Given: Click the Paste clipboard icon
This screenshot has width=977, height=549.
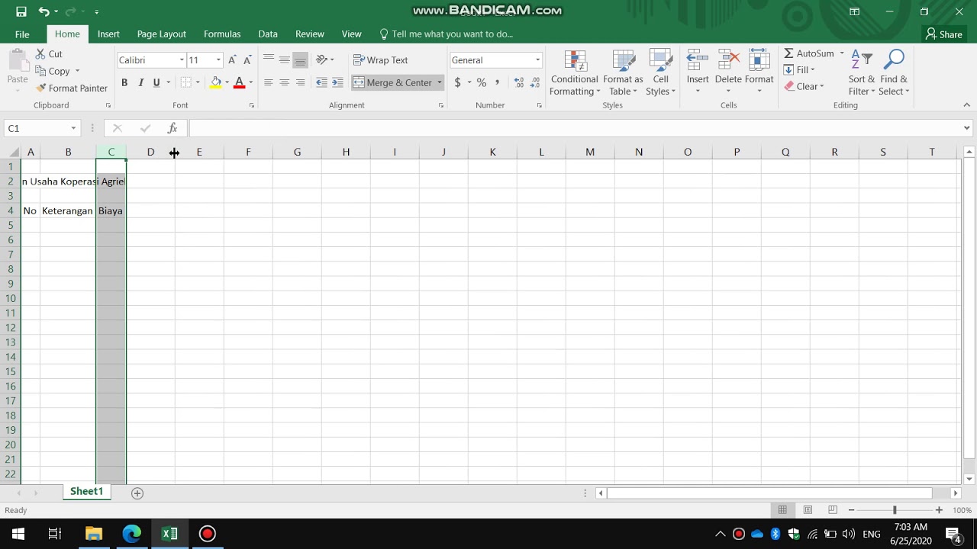Looking at the screenshot, I should [x=17, y=61].
